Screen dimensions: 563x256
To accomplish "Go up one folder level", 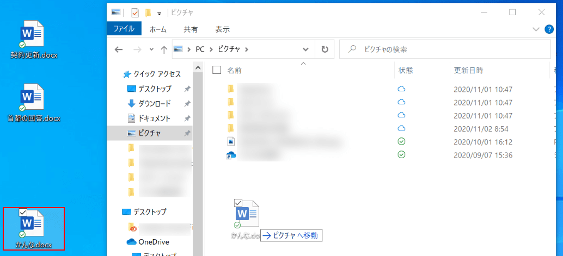I will tap(164, 49).
